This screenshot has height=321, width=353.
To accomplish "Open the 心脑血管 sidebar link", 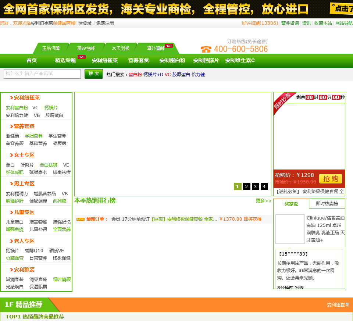I will tap(15, 258).
